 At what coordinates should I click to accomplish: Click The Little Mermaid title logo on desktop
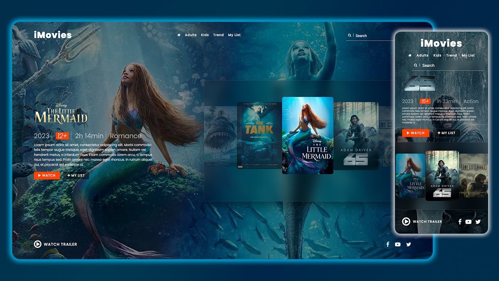coord(61,114)
